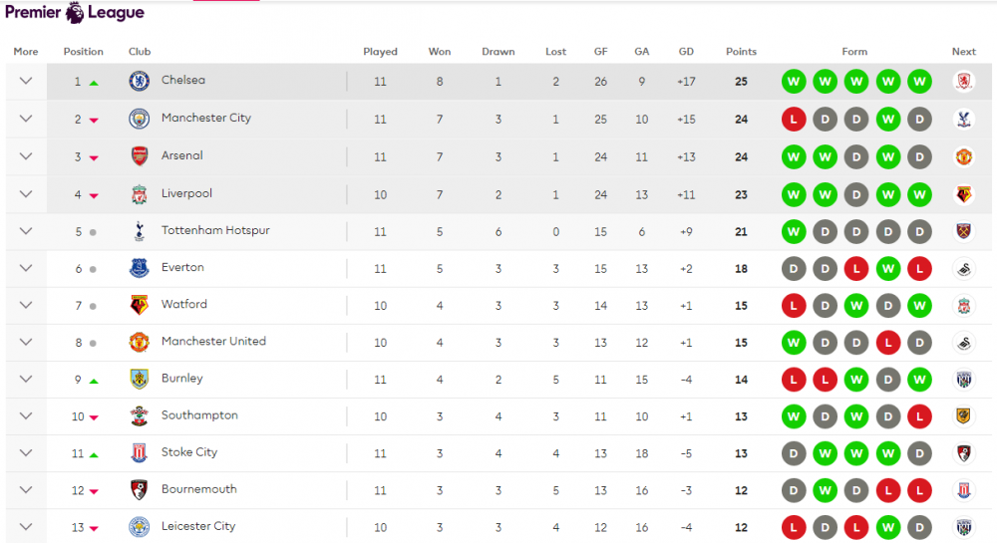Screen dimensions: 997x543
Task: Expand the Liverpool row chevron
Action: pyautogui.click(x=26, y=193)
